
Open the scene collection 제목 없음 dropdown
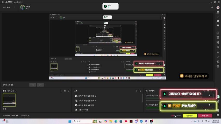point(12,91)
